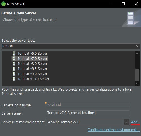Focus the Server's host name field
The height and width of the screenshot is (136, 141).
88,105
